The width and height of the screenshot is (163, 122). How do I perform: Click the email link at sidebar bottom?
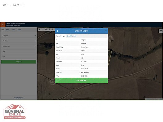[19, 98]
